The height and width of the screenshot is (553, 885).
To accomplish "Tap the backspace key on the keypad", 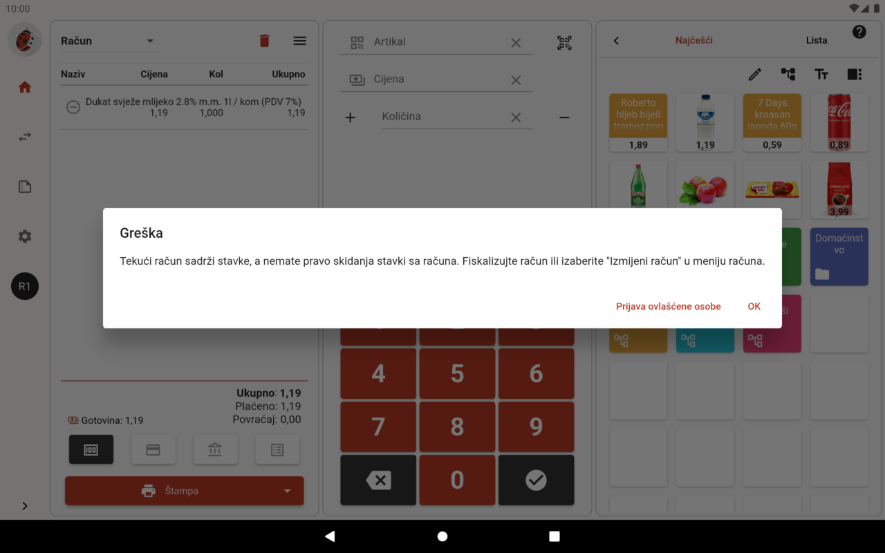I will (378, 480).
